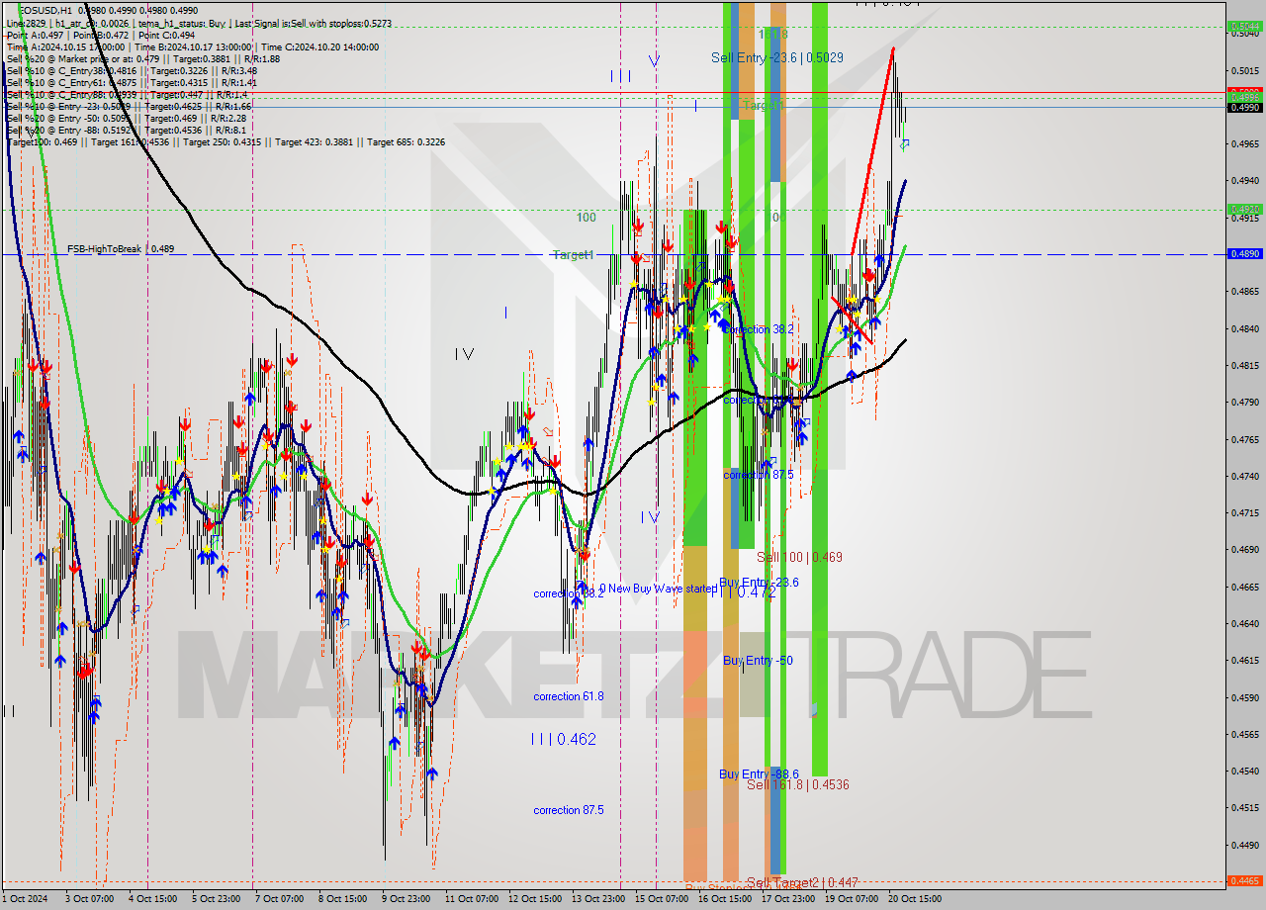Viewport: 1266px width, 910px height.
Task: Click the black 0.4990 current price tag
Action: [x=1243, y=107]
